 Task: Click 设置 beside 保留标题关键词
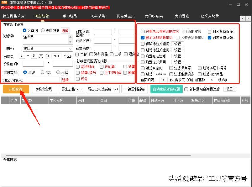(x=178, y=44)
